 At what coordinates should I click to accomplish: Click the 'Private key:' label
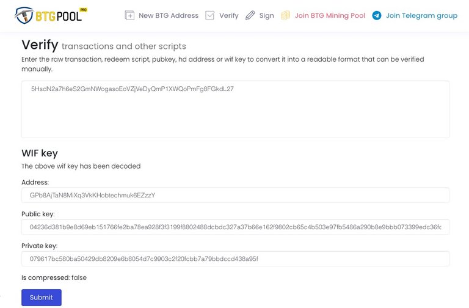39,246
